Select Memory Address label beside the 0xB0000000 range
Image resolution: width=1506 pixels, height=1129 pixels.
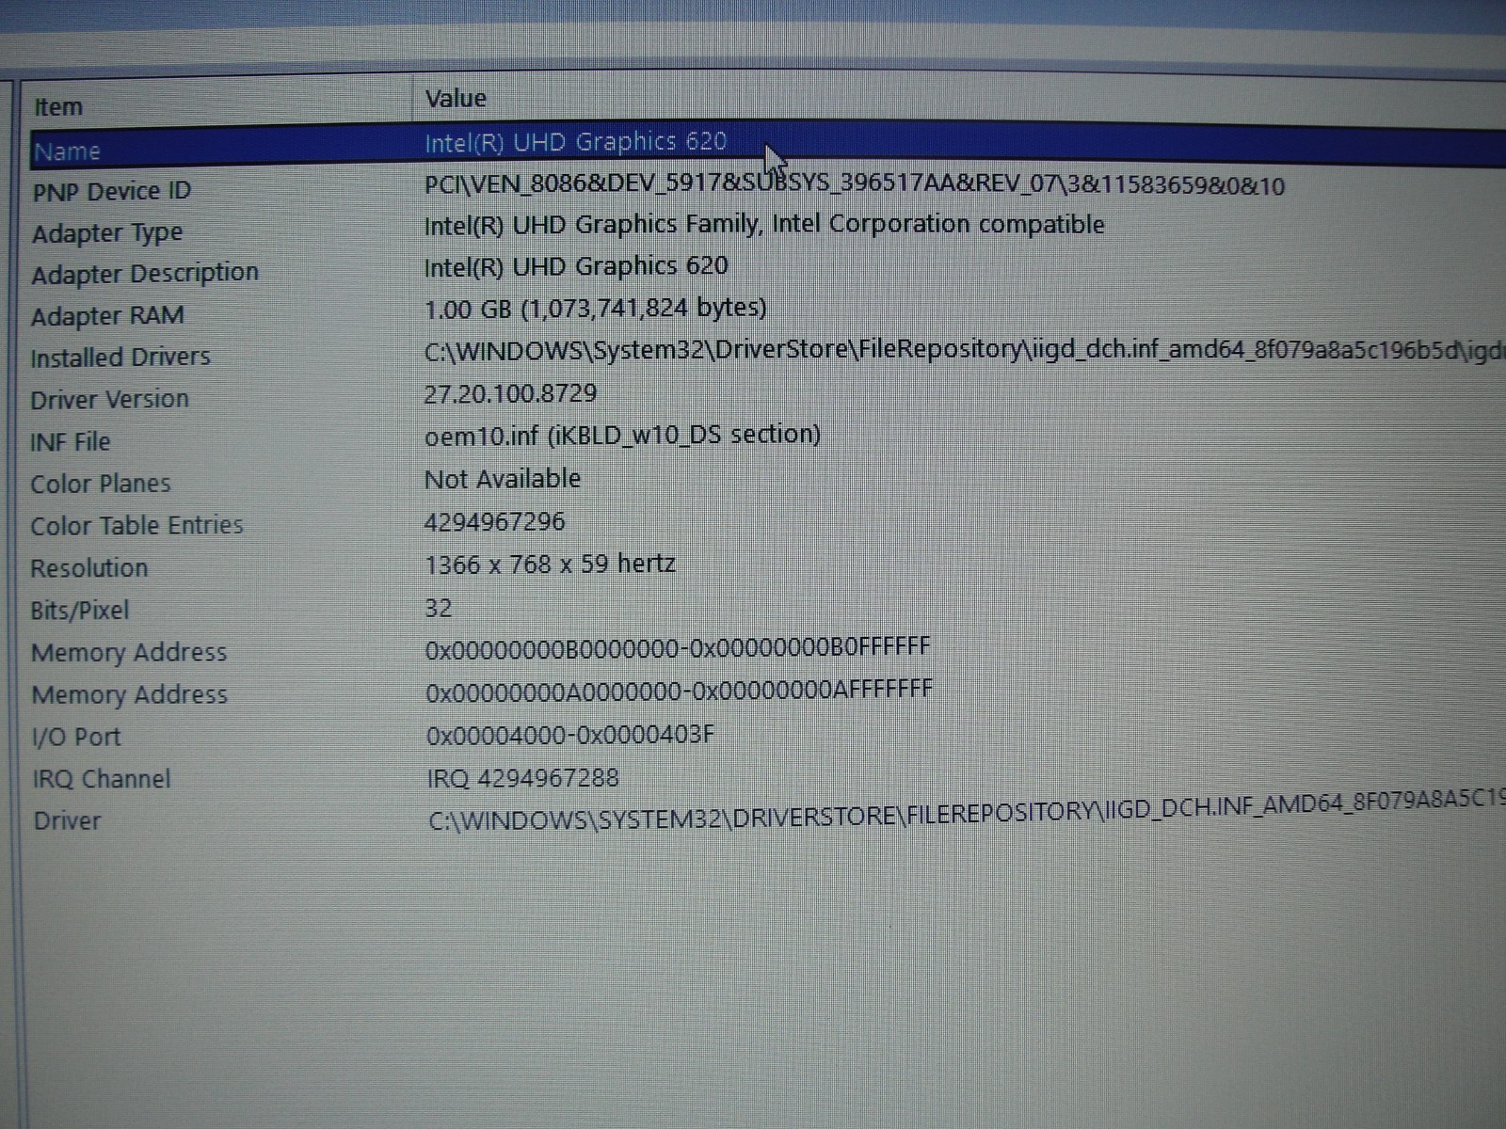[129, 652]
